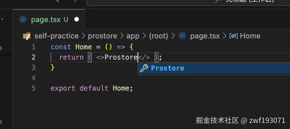Screen dimensions: 290x129
Task: Open the page.tsx breadcrumb file list
Action: (x=205, y=36)
